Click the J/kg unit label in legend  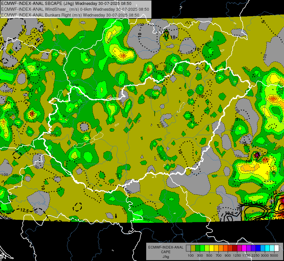pyautogui.click(x=166, y=257)
